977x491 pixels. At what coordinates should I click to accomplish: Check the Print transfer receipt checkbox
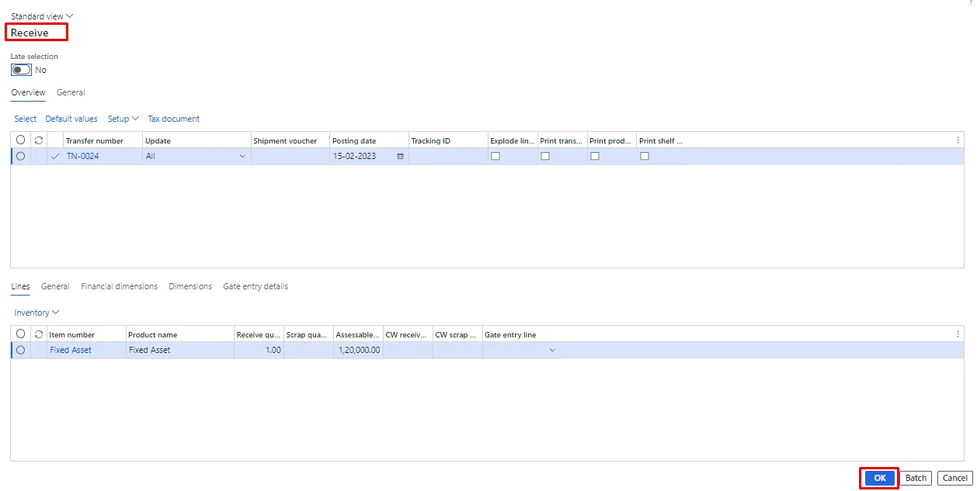tap(545, 156)
